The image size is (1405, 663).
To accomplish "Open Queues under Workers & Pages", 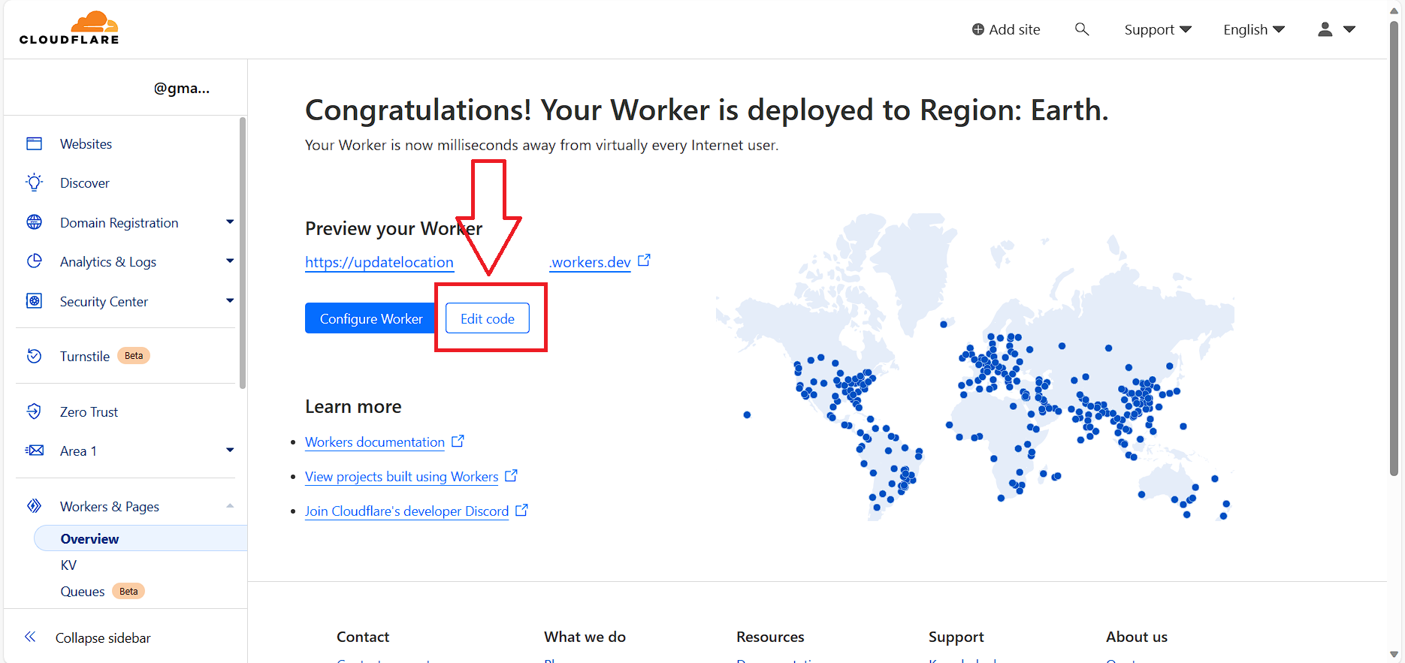I will (83, 591).
